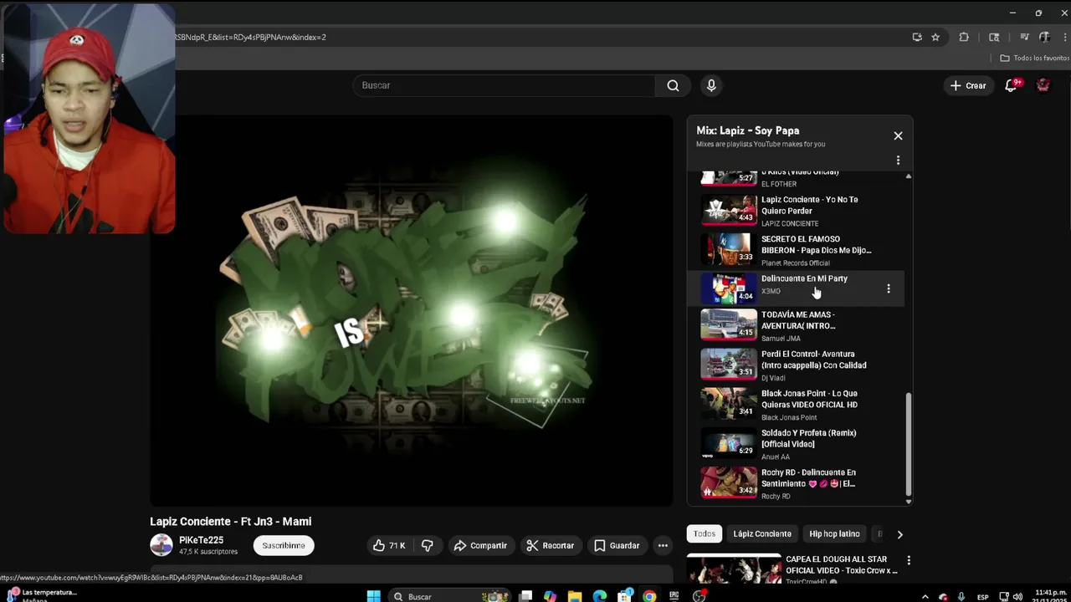Click the Compartir share button
The width and height of the screenshot is (1071, 602).
480,545
